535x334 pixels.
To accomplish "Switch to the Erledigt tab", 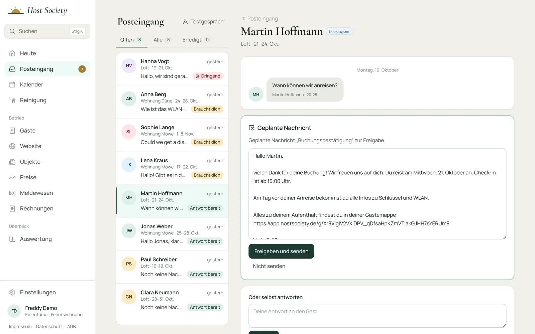I will 196,40.
